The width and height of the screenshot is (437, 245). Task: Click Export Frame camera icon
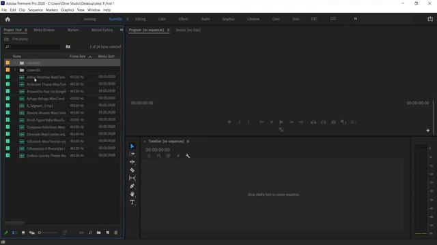tap(333, 122)
